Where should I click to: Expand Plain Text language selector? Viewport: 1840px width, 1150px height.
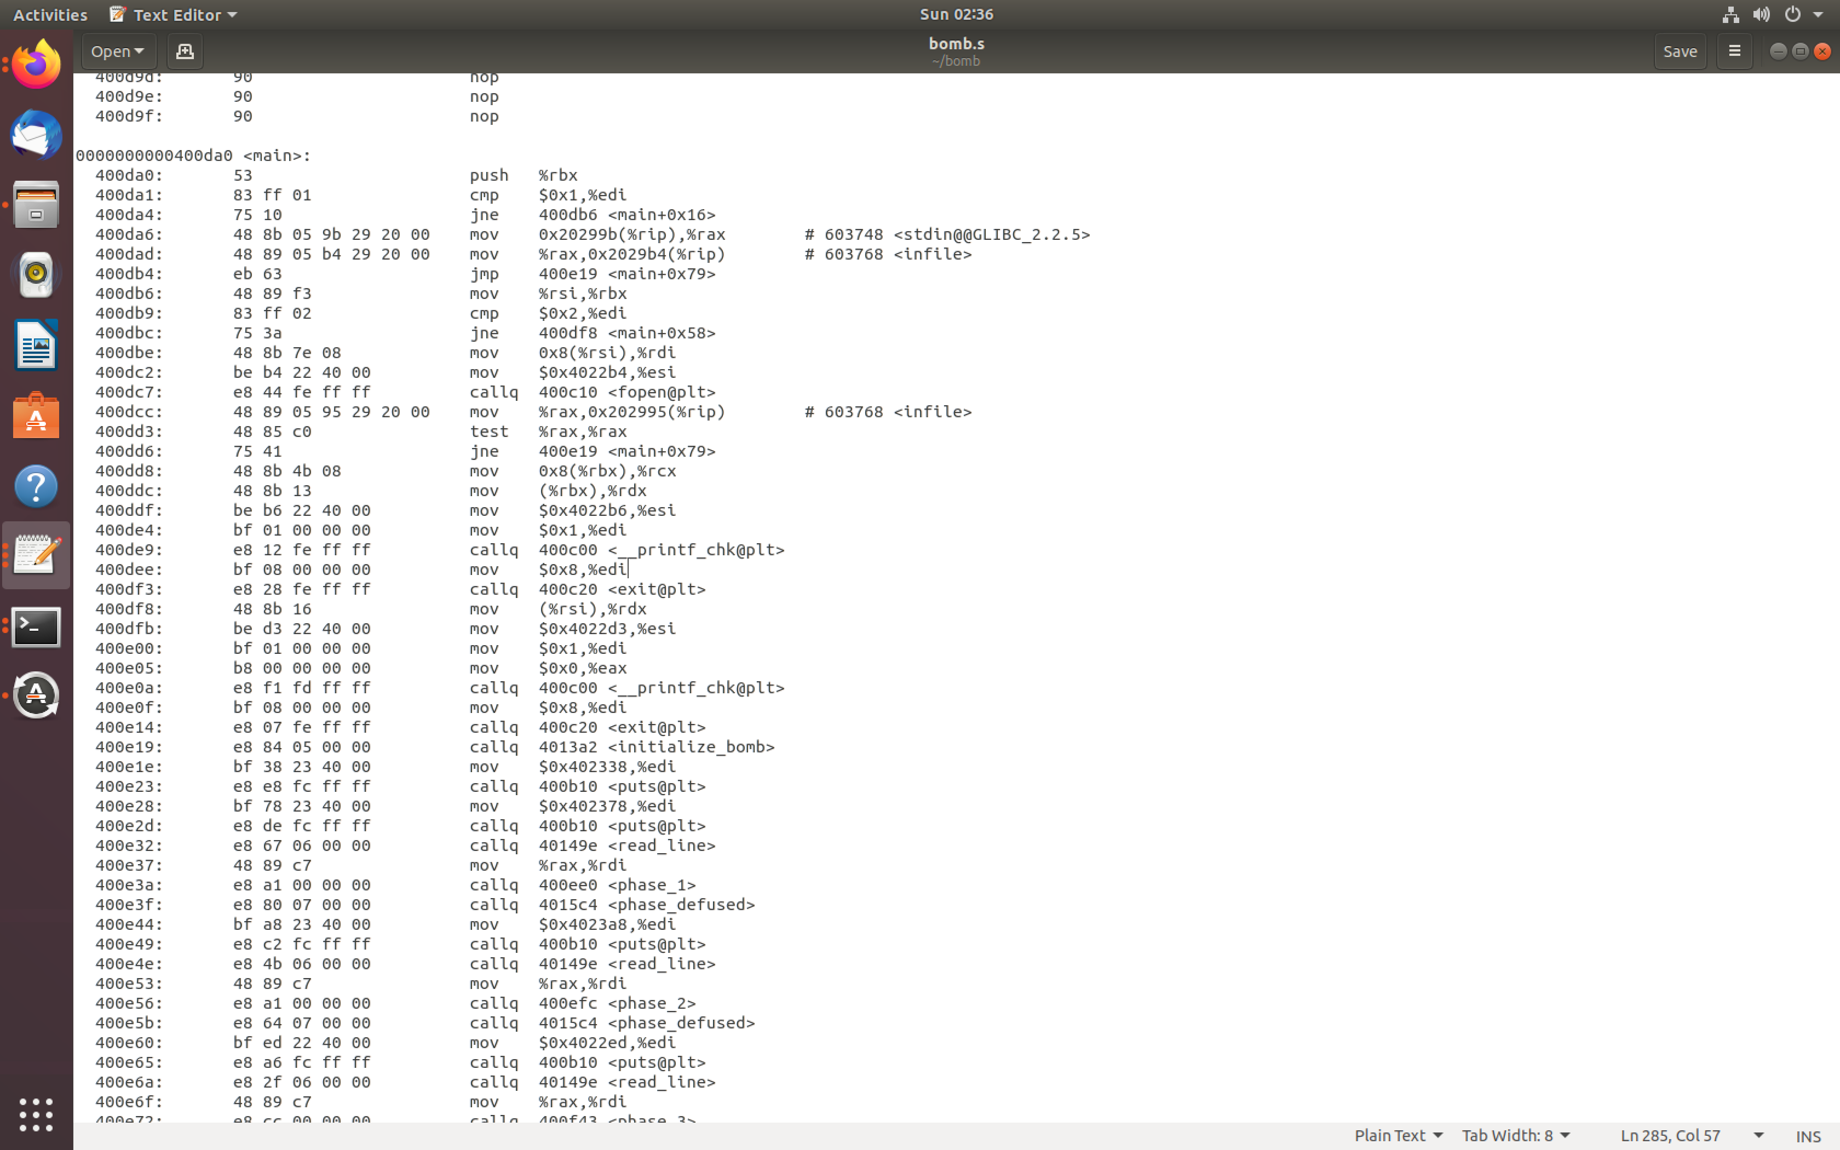[x=1398, y=1135]
